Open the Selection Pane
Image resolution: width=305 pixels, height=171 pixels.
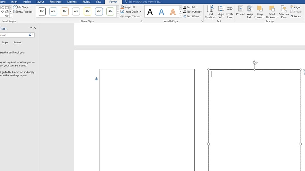pos(284,12)
